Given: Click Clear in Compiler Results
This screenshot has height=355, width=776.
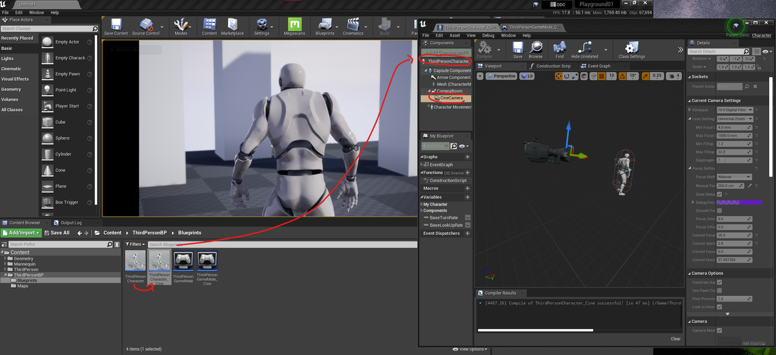Looking at the screenshot, I should pyautogui.click(x=675, y=339).
